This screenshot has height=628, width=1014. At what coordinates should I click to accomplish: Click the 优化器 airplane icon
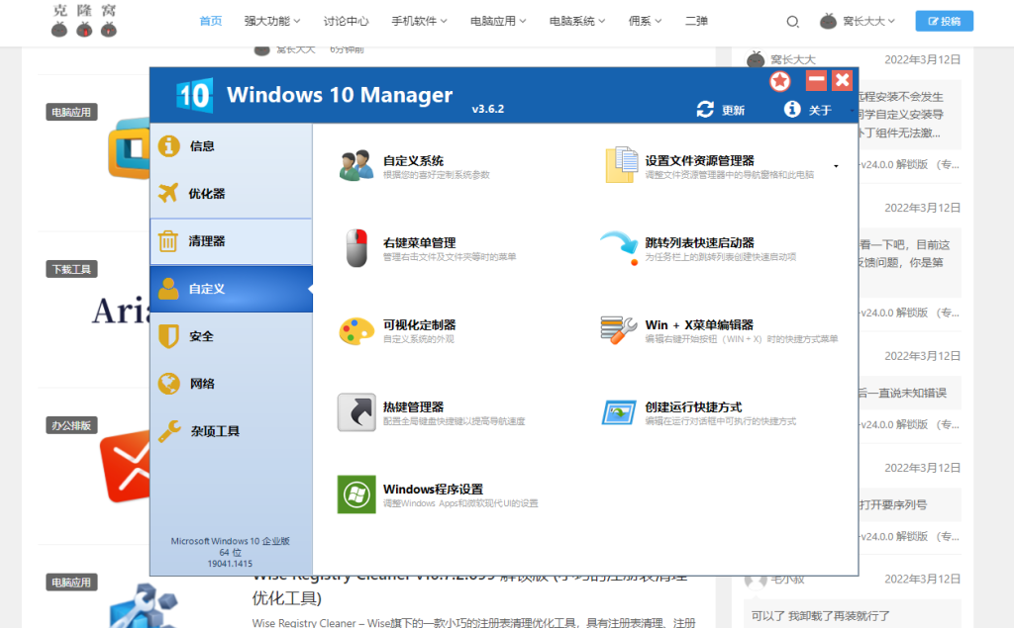pos(168,193)
